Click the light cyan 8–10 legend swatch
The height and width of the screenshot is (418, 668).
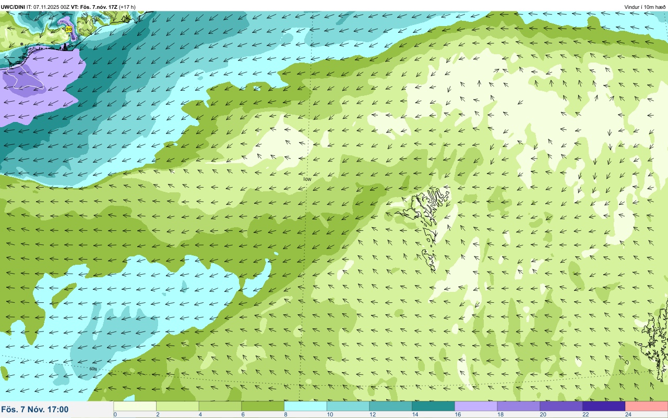pyautogui.click(x=305, y=406)
